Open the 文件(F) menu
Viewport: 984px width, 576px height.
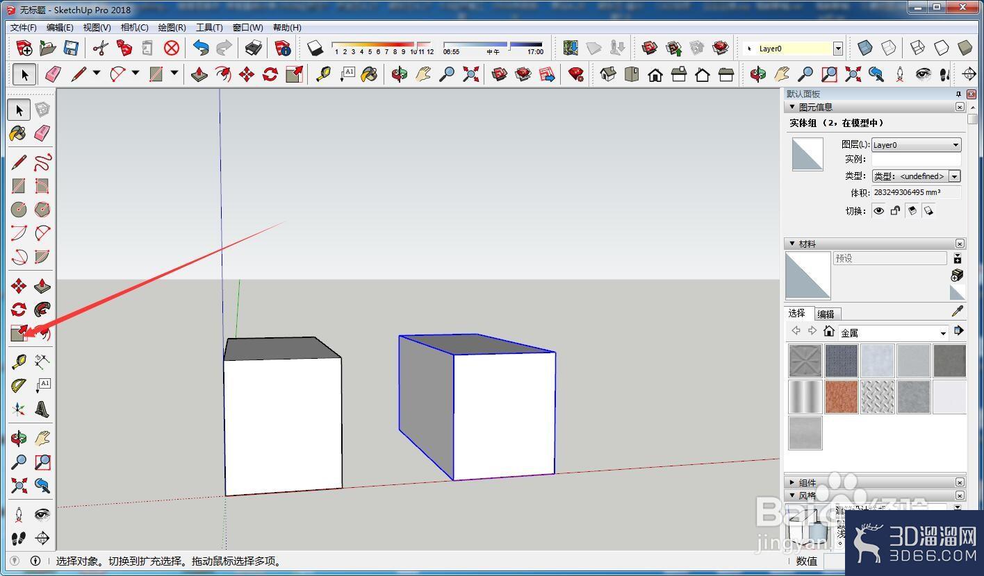click(x=24, y=28)
